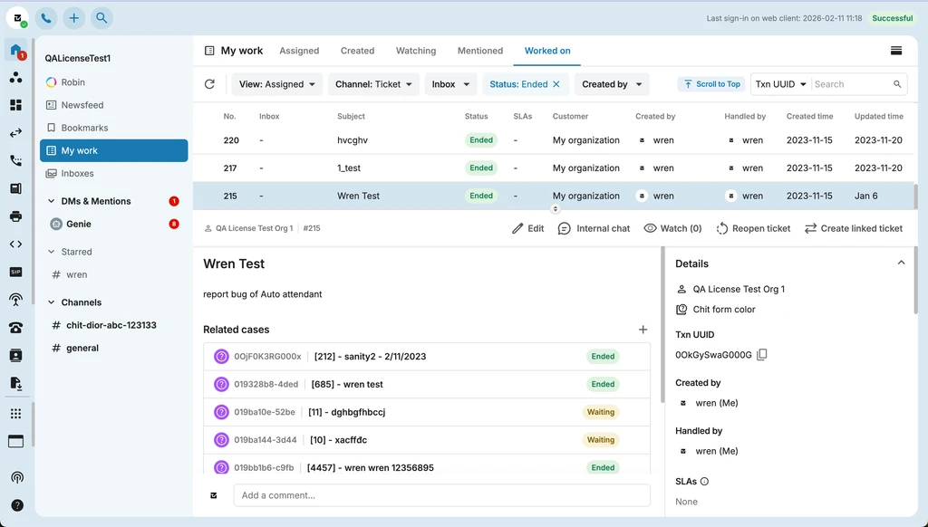Click Create linked ticket
928x527 pixels.
(x=854, y=228)
